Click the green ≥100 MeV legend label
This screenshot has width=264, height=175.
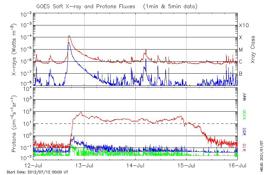(x=245, y=115)
